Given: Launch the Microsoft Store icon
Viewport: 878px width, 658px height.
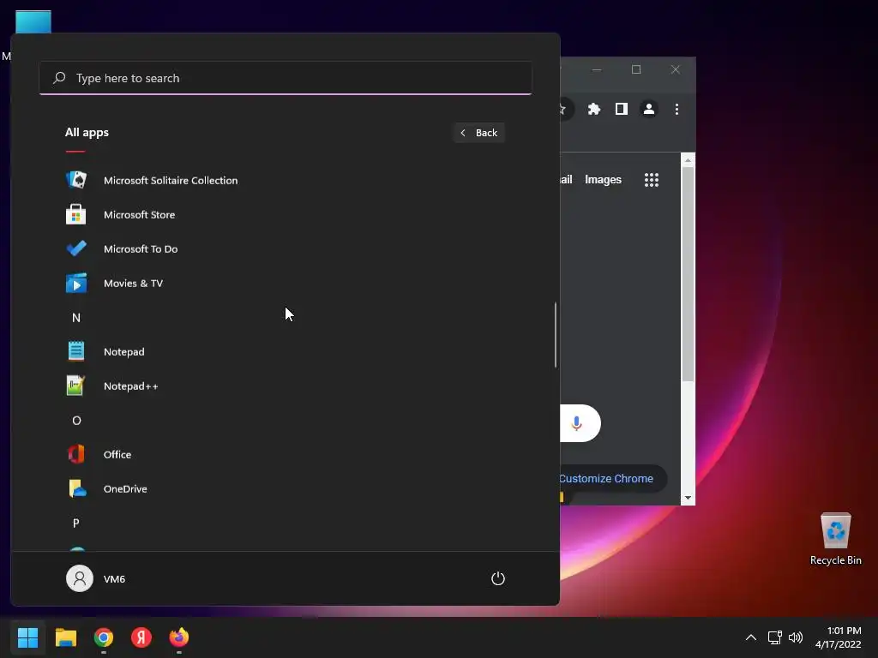Looking at the screenshot, I should [76, 214].
